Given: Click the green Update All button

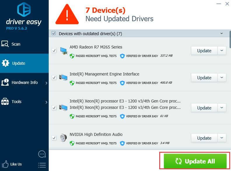Looking at the screenshot, I should coord(195,161).
